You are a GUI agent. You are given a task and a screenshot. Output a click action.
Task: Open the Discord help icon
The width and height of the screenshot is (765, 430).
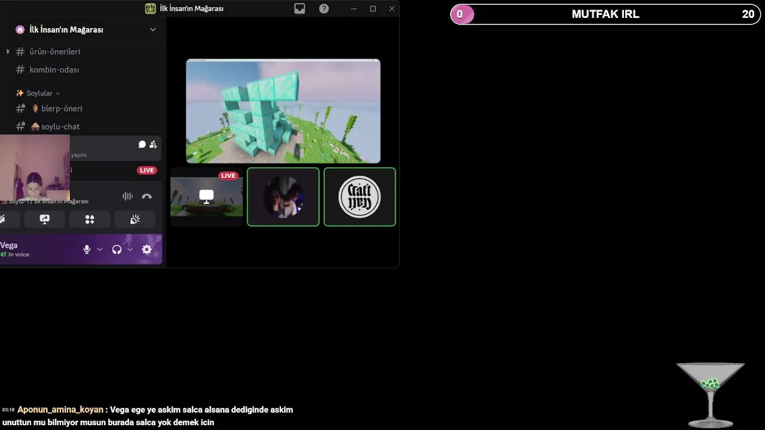(324, 8)
